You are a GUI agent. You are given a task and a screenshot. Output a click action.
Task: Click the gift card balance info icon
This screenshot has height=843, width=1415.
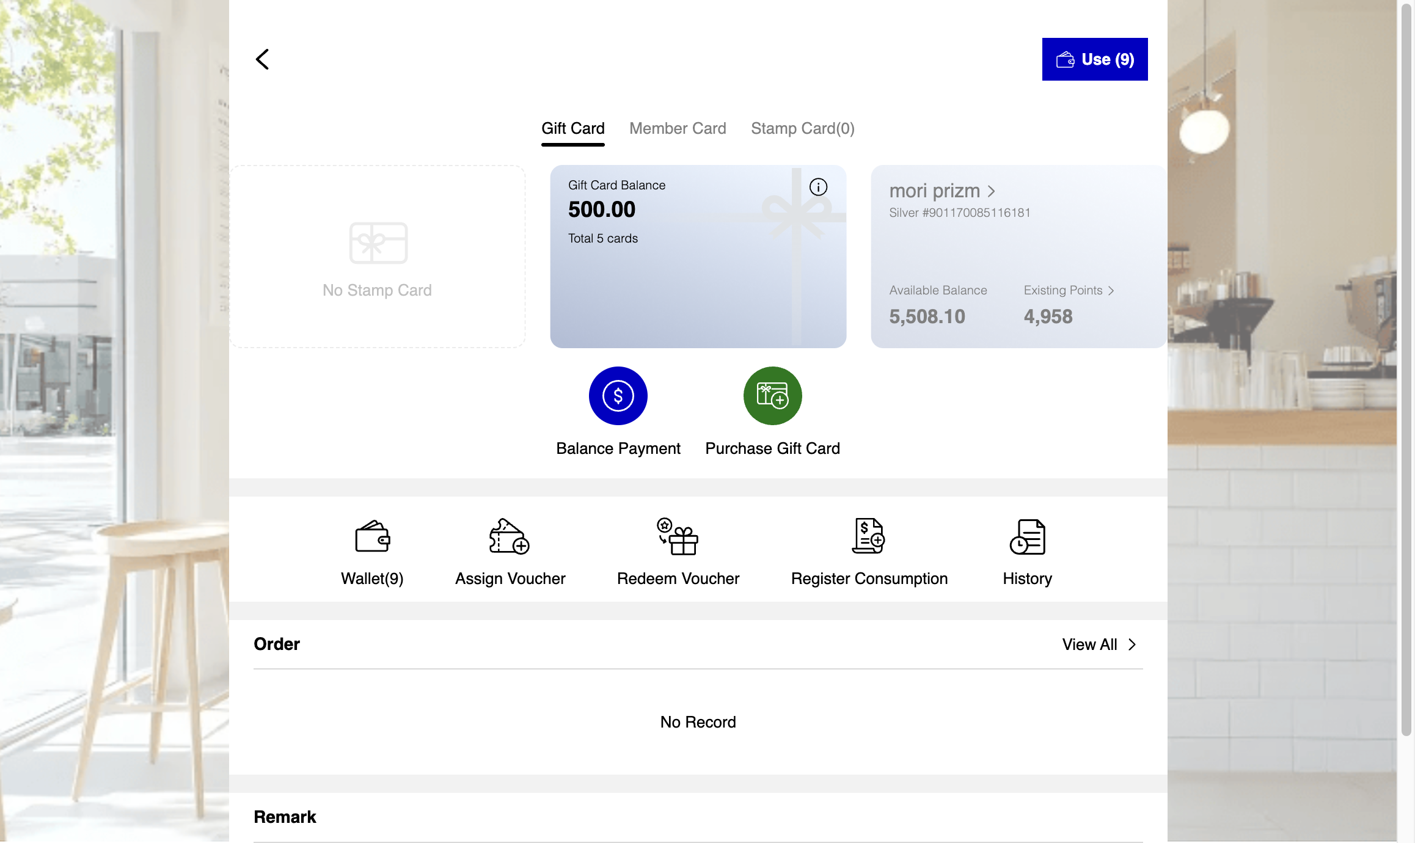coord(818,187)
